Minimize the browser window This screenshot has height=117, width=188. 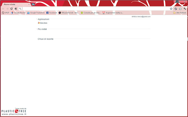point(176,1)
